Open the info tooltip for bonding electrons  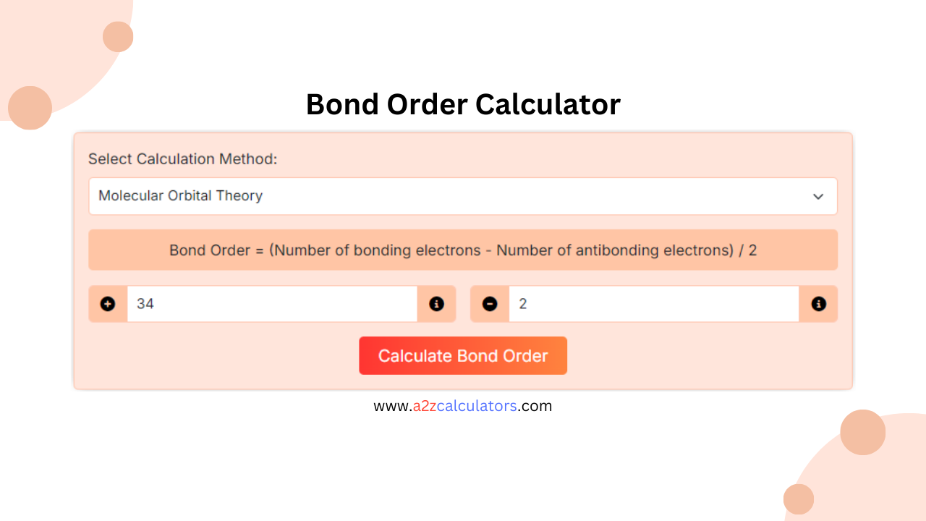coord(437,304)
